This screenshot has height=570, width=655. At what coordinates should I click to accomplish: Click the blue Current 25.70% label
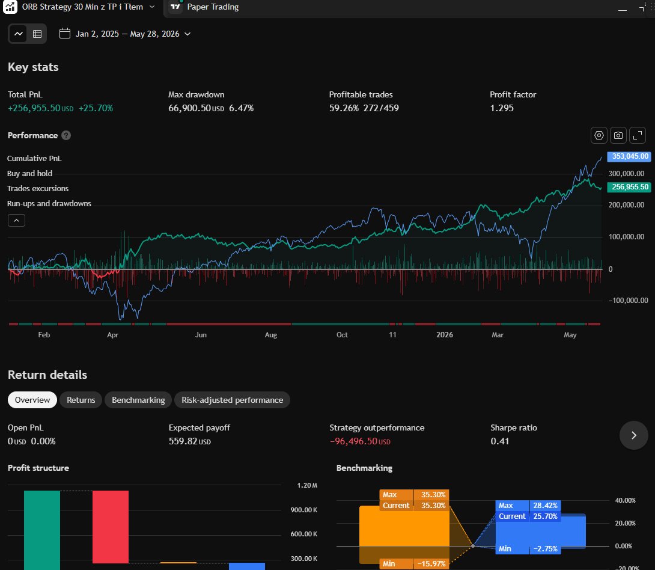click(x=528, y=516)
